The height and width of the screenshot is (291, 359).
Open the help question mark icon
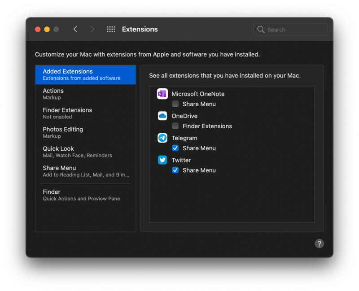tap(319, 243)
